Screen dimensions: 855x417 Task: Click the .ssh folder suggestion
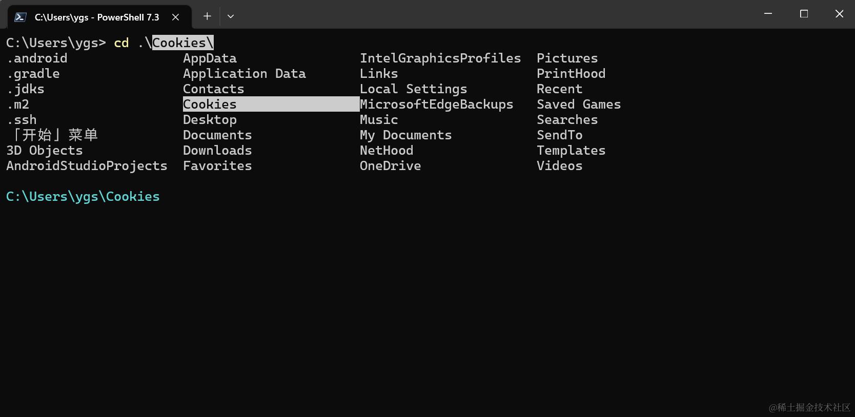22,120
